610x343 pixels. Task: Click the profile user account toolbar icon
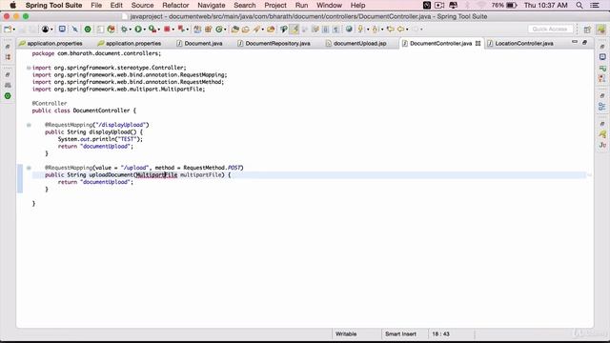click(x=46, y=30)
